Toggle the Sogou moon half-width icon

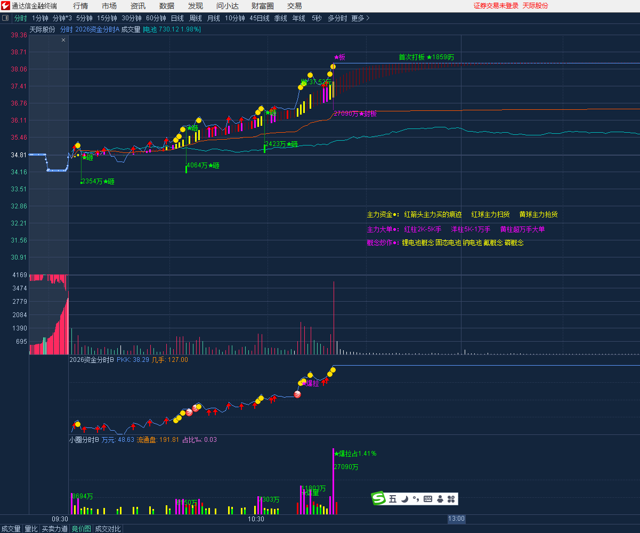click(x=404, y=499)
